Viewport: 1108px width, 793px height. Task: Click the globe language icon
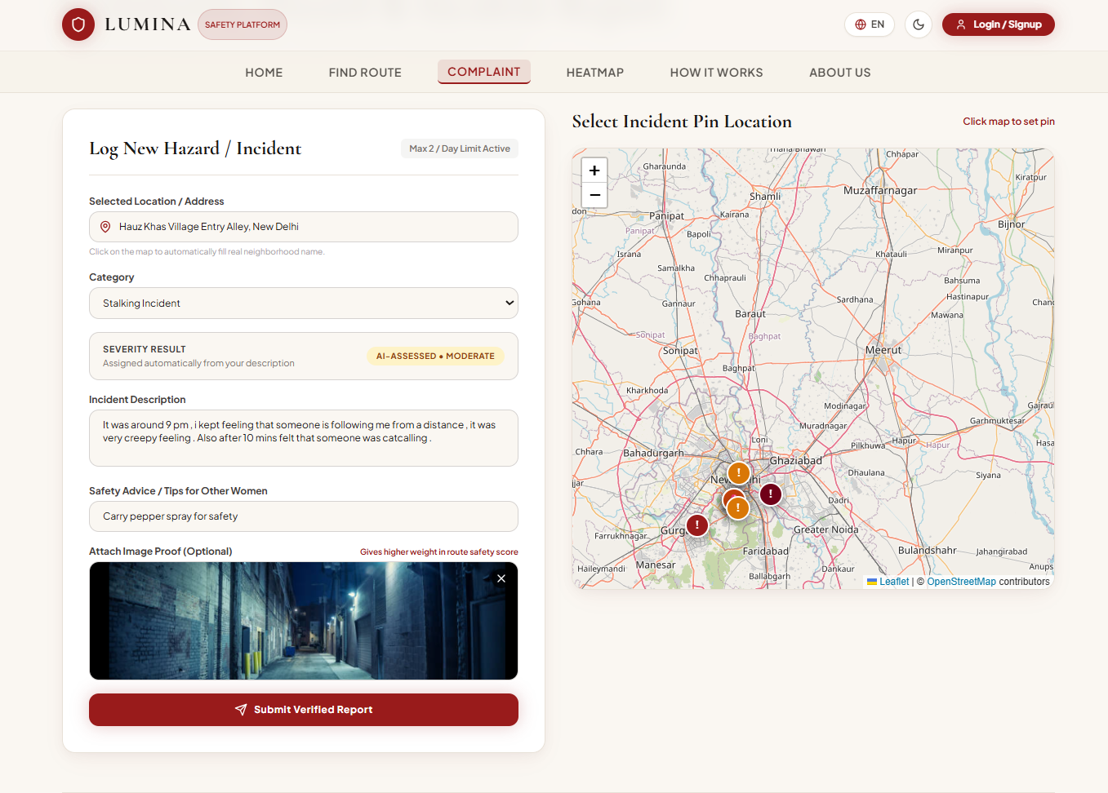861,24
